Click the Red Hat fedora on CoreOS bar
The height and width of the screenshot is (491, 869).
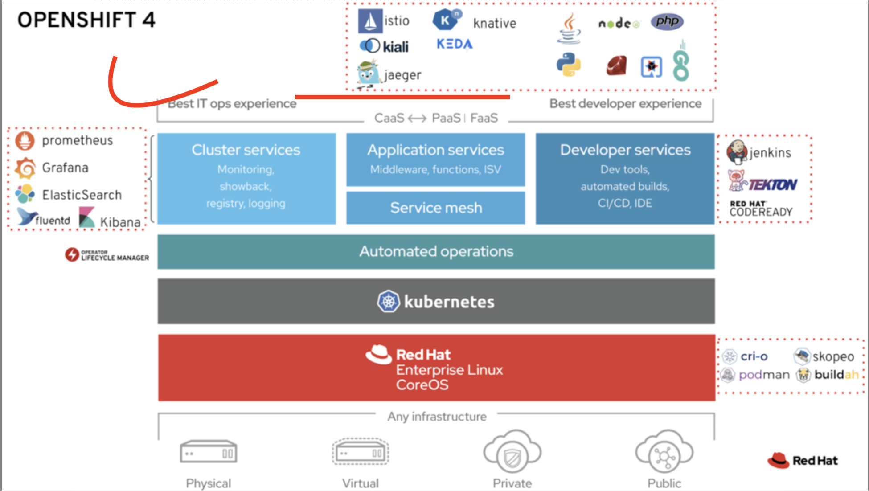(379, 355)
